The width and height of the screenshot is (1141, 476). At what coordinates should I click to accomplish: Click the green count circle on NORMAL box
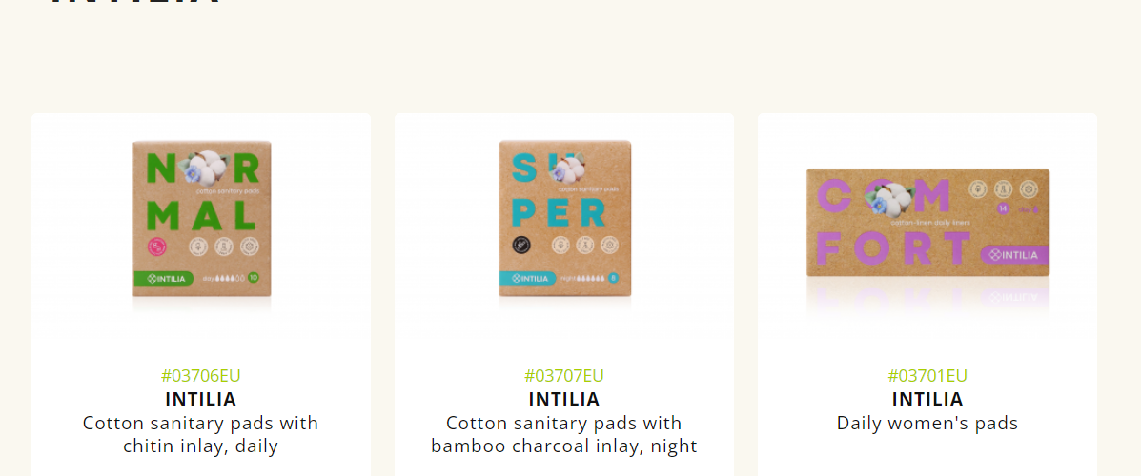click(x=254, y=278)
